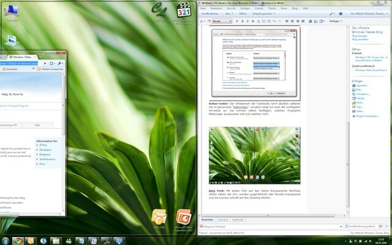Click the Windows Start orb
The height and width of the screenshot is (245, 392).
point(6,240)
